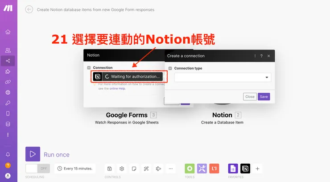Open the orange help question icon

click(8, 165)
